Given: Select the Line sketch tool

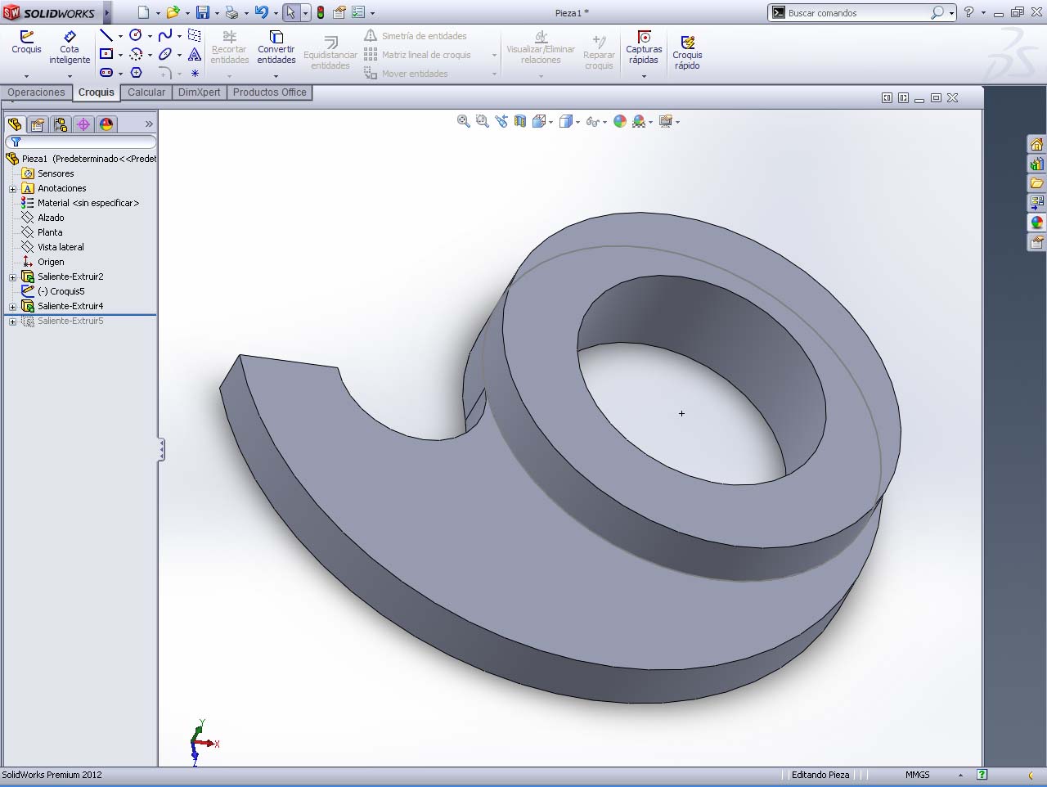Looking at the screenshot, I should pos(106,35).
